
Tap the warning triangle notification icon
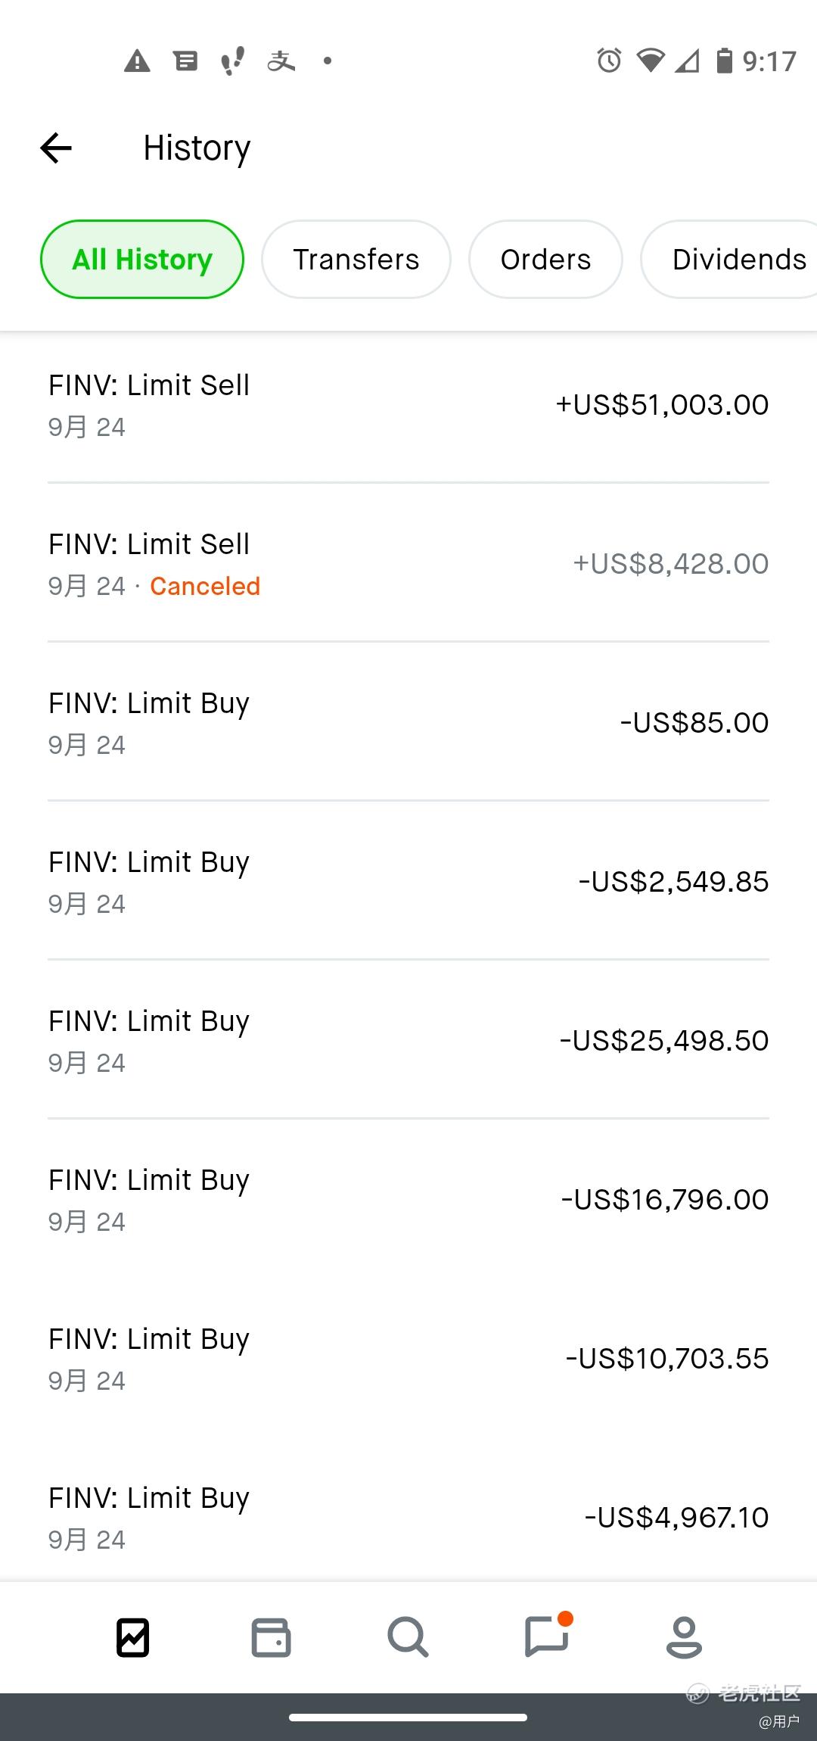point(137,61)
